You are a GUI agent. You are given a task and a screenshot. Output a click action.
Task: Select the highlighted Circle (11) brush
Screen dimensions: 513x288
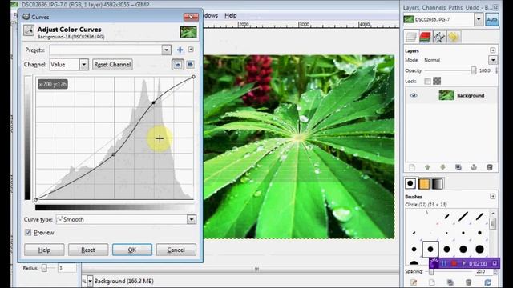click(x=430, y=249)
